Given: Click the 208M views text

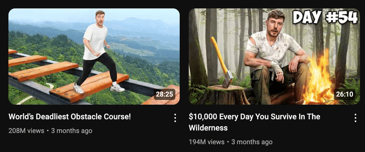Looking at the screenshot, I should (26, 131).
